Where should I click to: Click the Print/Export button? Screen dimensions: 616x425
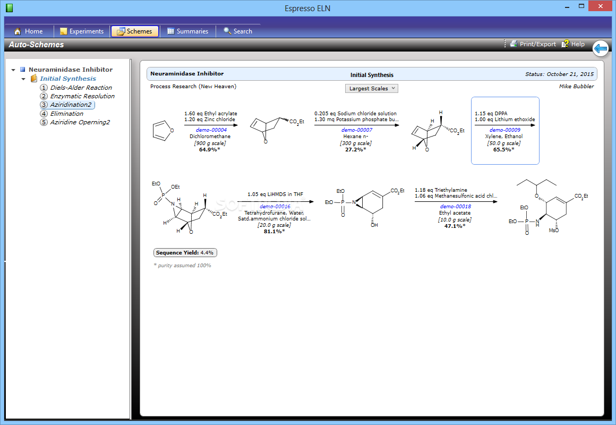(533, 44)
